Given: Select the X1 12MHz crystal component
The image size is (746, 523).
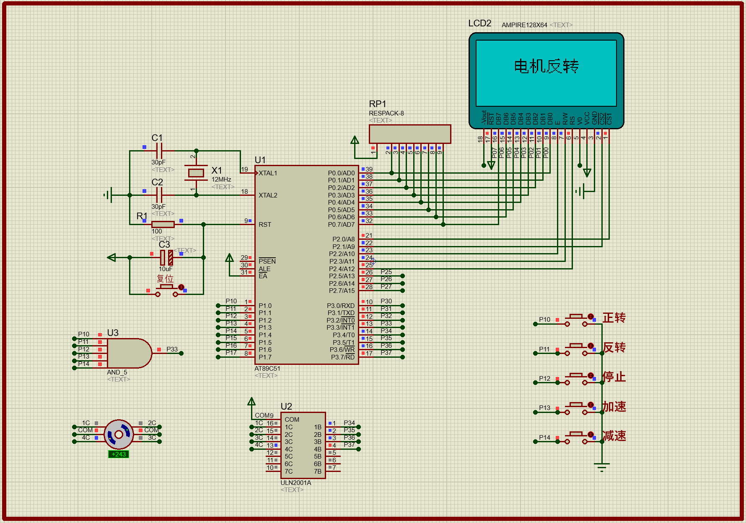Looking at the screenshot, I should (196, 173).
